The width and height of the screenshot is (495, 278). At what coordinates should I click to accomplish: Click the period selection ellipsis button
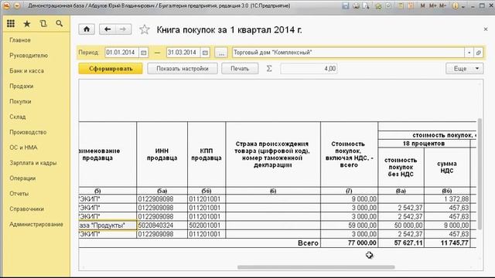(221, 53)
